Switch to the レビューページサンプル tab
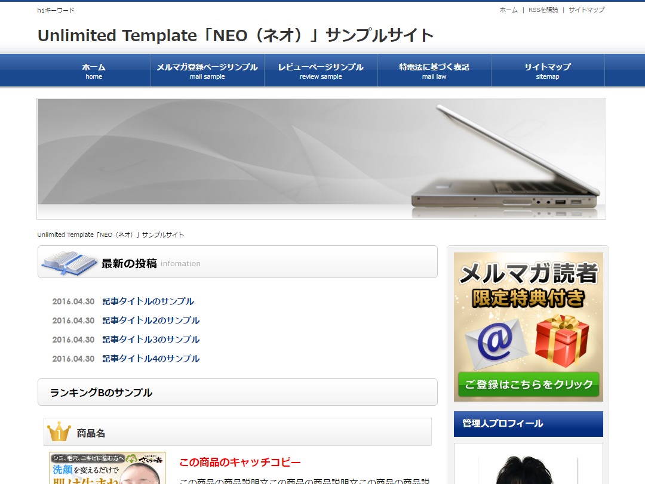This screenshot has height=484, width=645. (x=321, y=70)
